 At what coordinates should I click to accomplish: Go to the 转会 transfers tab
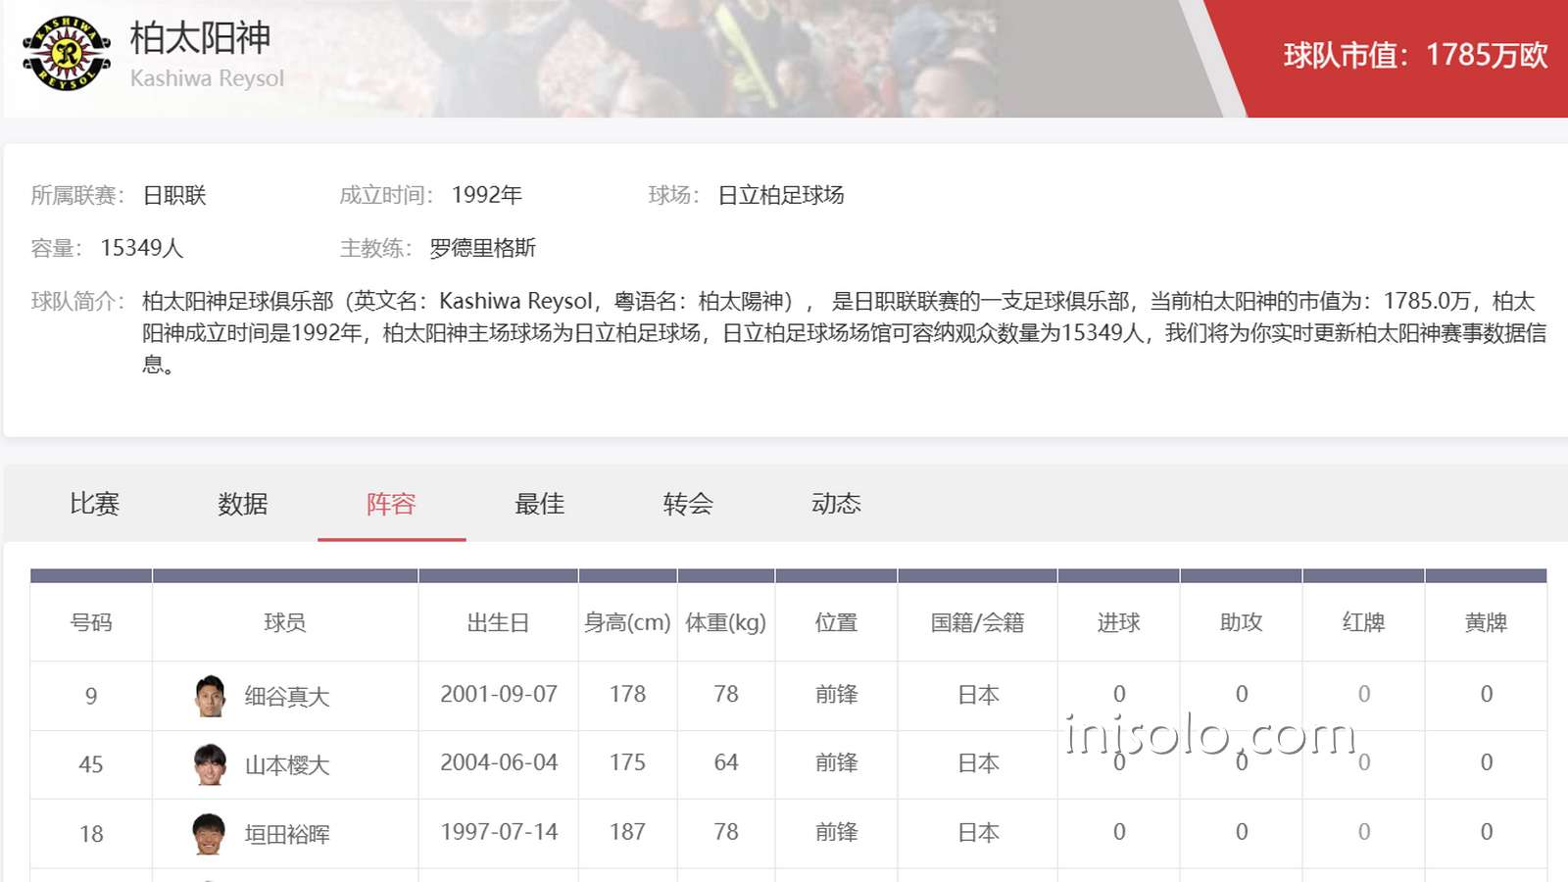click(x=688, y=504)
